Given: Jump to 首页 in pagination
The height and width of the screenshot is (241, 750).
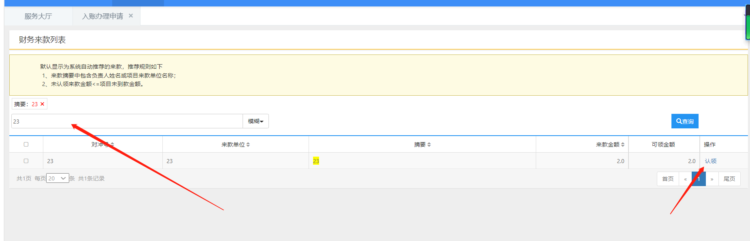Looking at the screenshot, I should click(667, 179).
